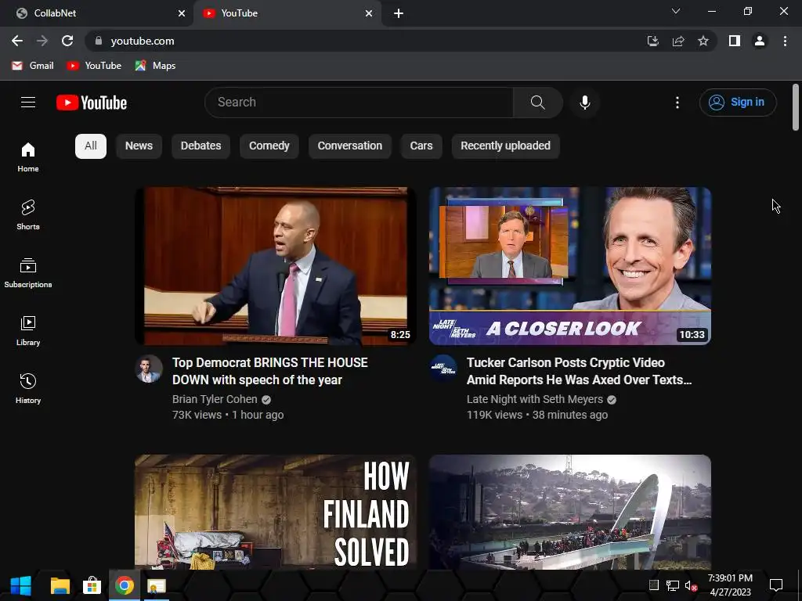Click install app icon in address bar

coord(653,41)
